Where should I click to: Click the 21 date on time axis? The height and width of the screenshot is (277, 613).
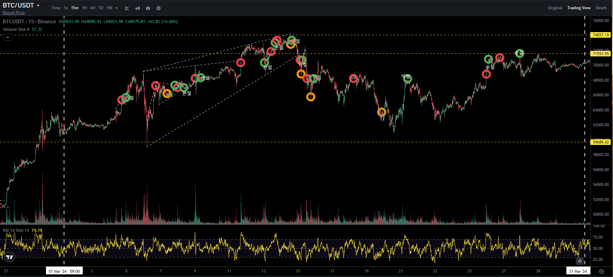[x=401, y=271]
